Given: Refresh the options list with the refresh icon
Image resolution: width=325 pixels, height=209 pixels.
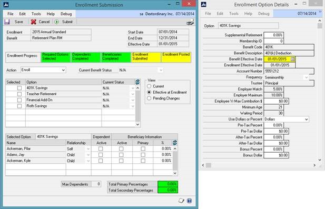Looking at the screenshot, I should (137, 82).
